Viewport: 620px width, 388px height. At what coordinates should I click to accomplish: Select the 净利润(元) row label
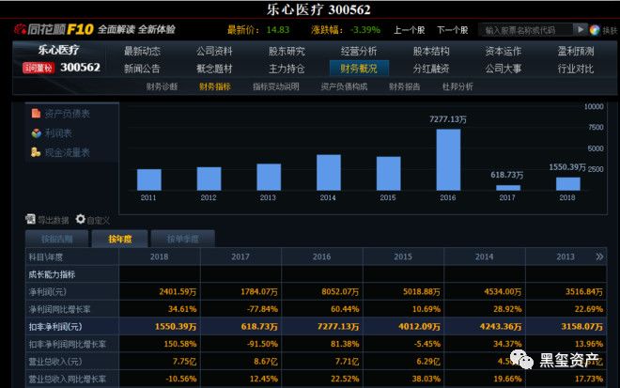[48, 292]
